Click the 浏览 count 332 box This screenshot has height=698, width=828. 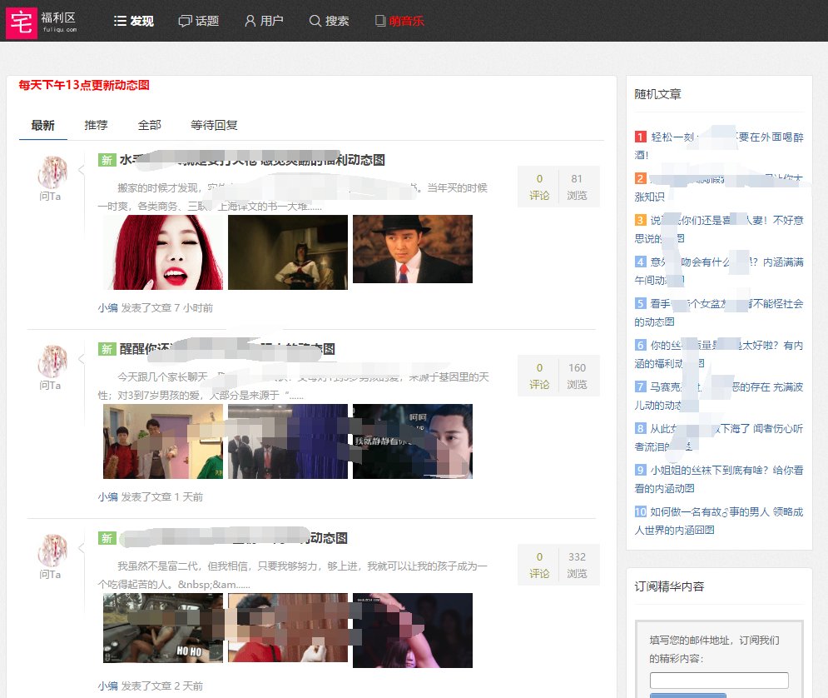click(577, 565)
